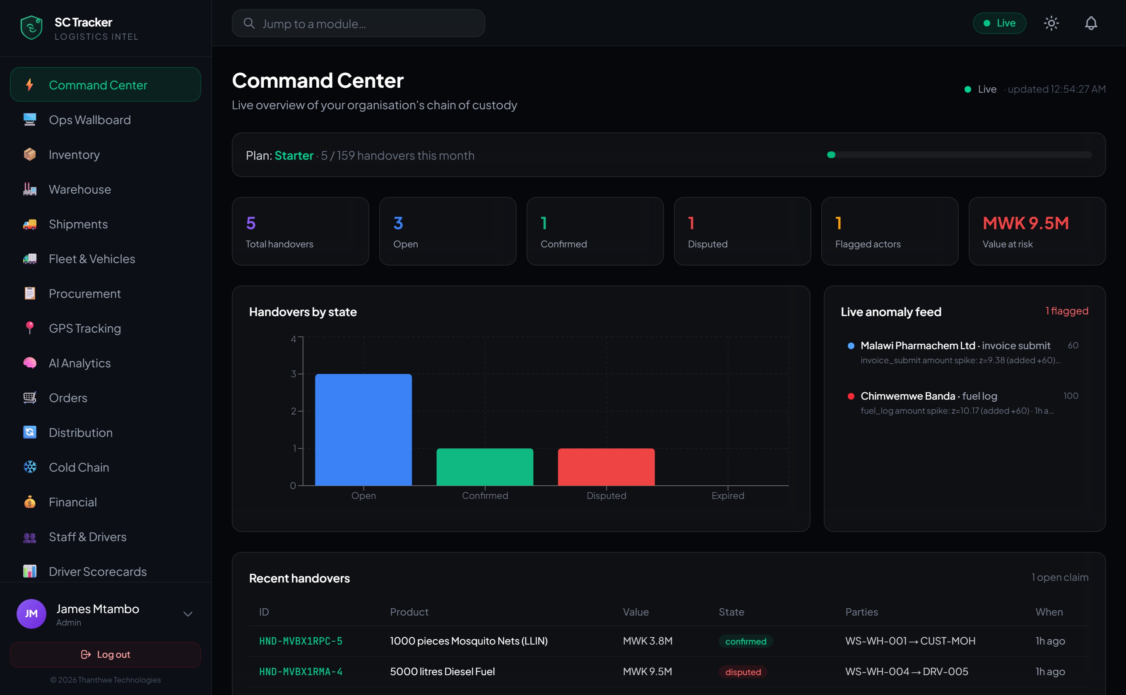Click the red Disputed chart bar
1126x695 pixels.
(606, 467)
